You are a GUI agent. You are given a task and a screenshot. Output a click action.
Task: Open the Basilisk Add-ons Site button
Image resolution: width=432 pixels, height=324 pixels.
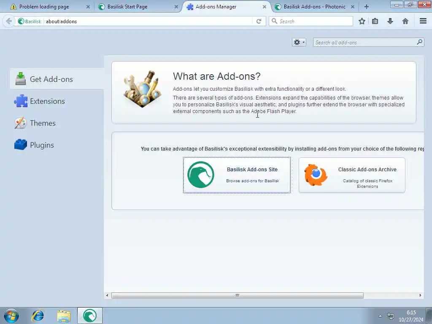[237, 175]
